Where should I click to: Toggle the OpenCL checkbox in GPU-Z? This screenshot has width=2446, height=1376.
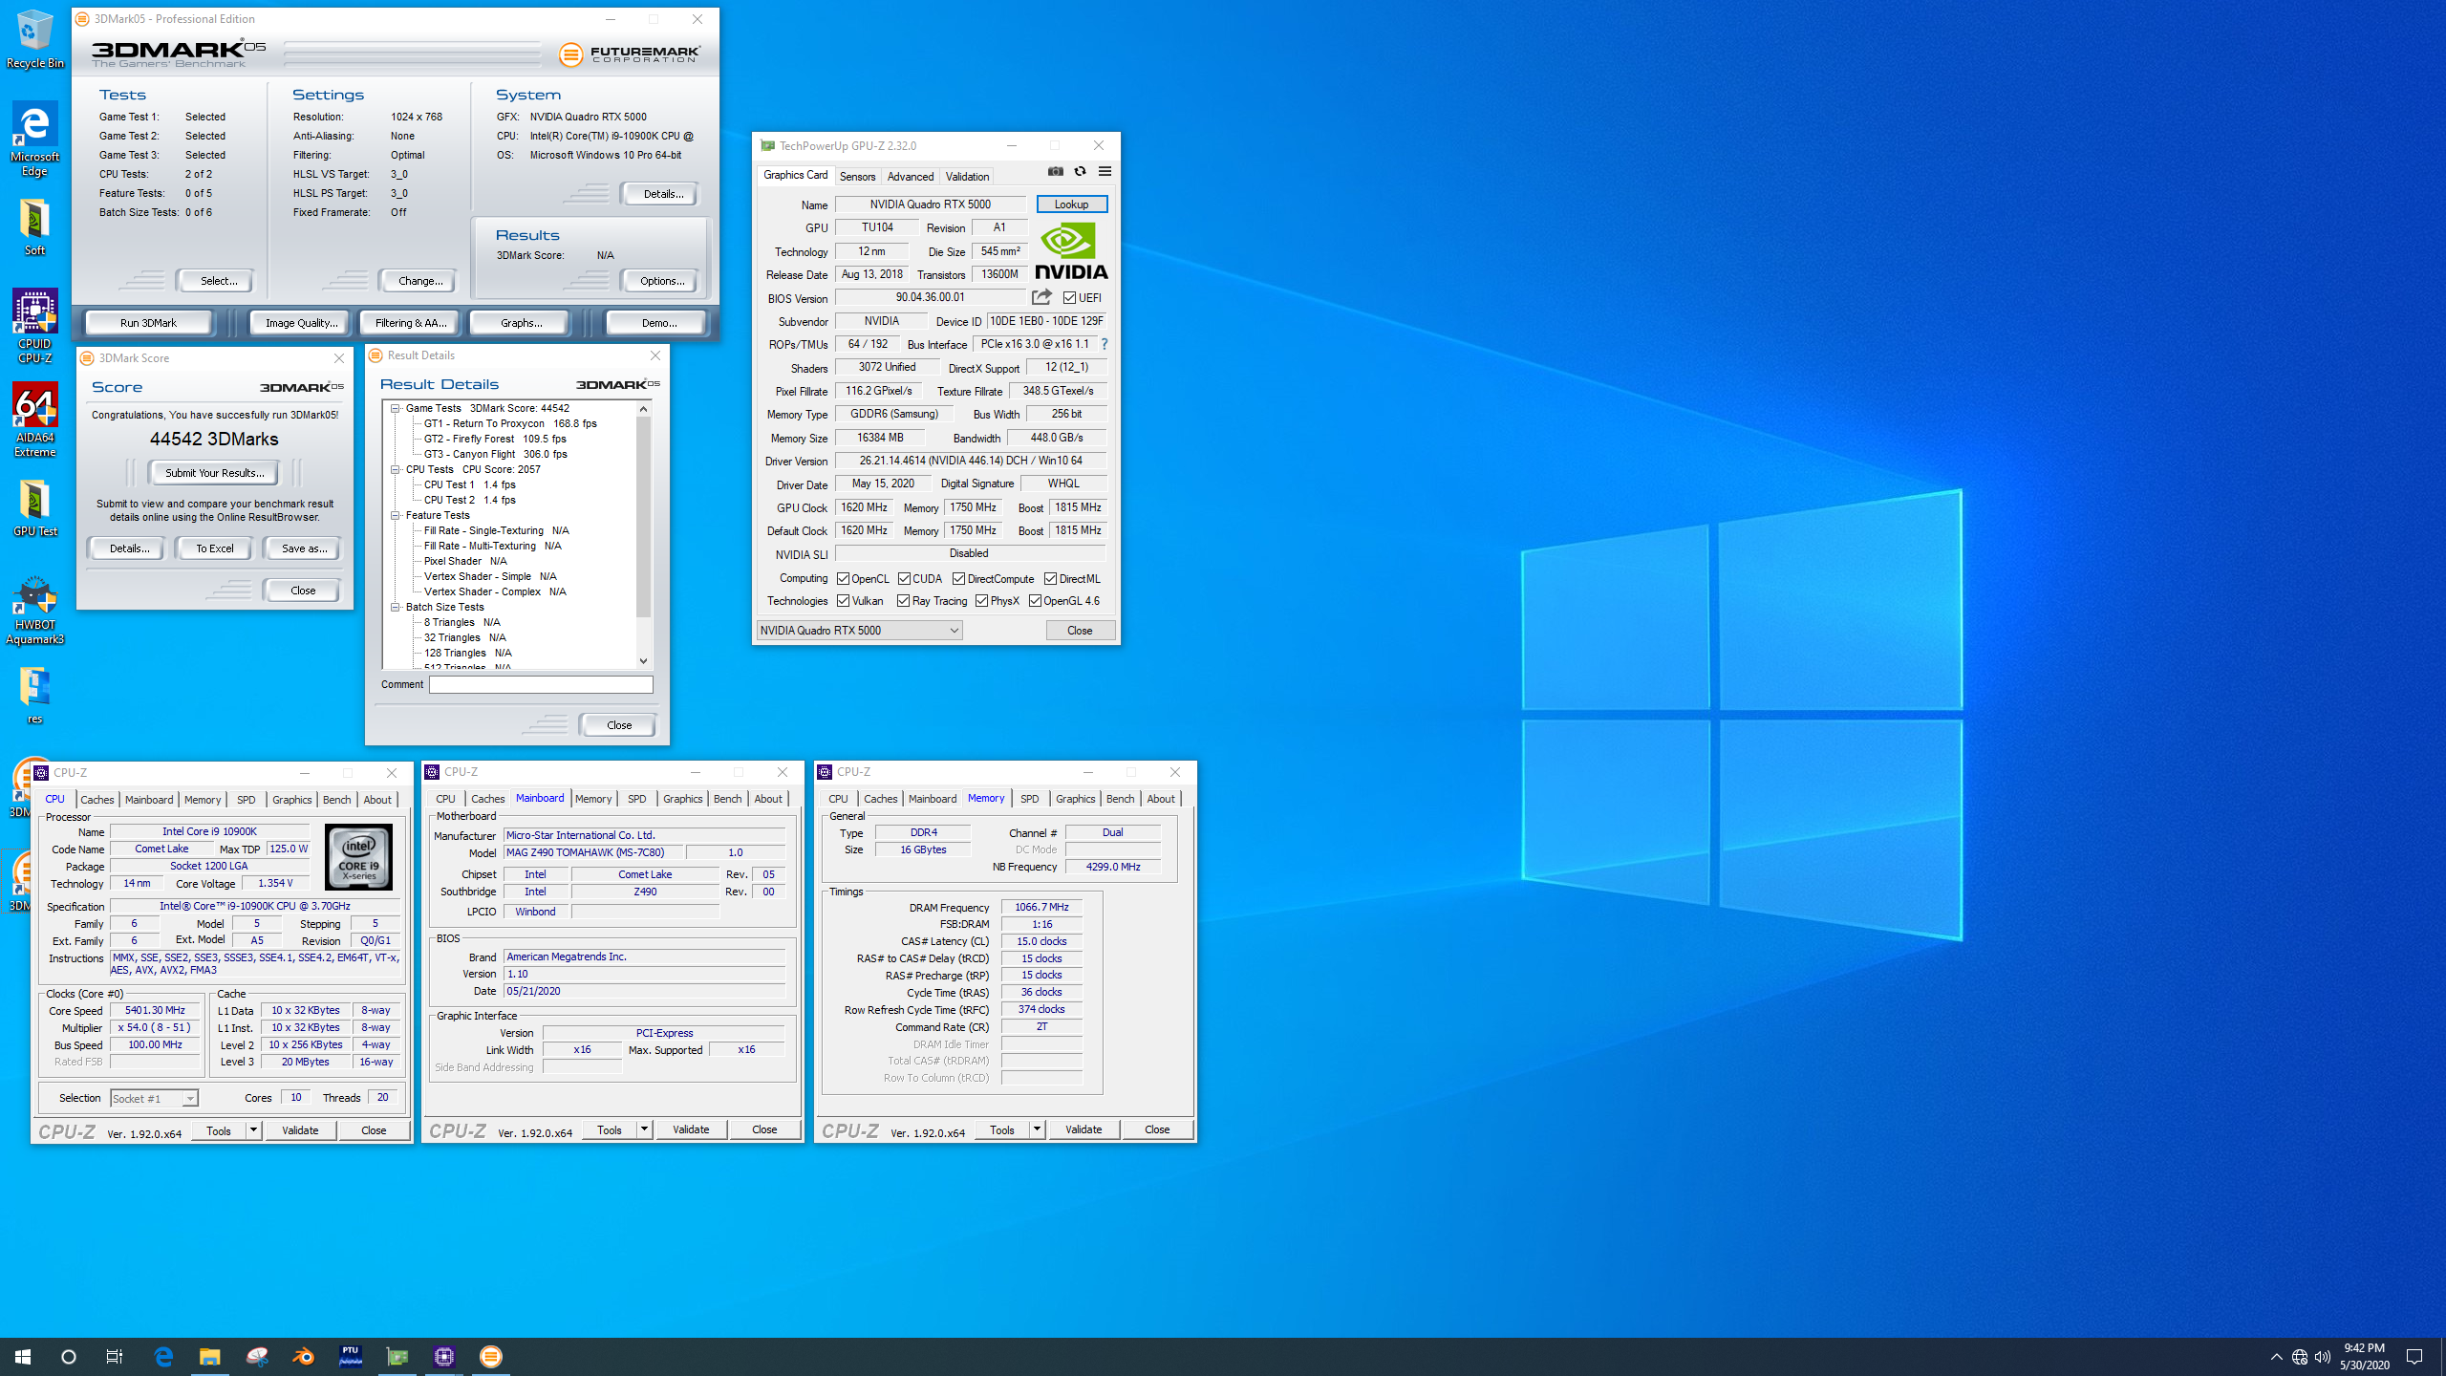coord(844,579)
